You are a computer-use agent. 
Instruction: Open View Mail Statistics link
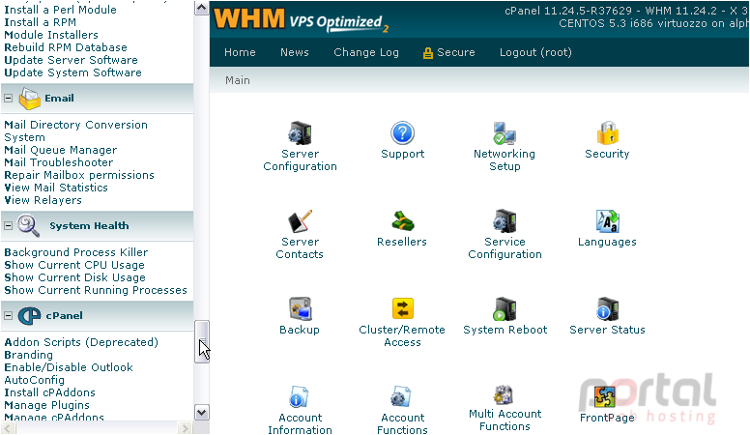56,188
